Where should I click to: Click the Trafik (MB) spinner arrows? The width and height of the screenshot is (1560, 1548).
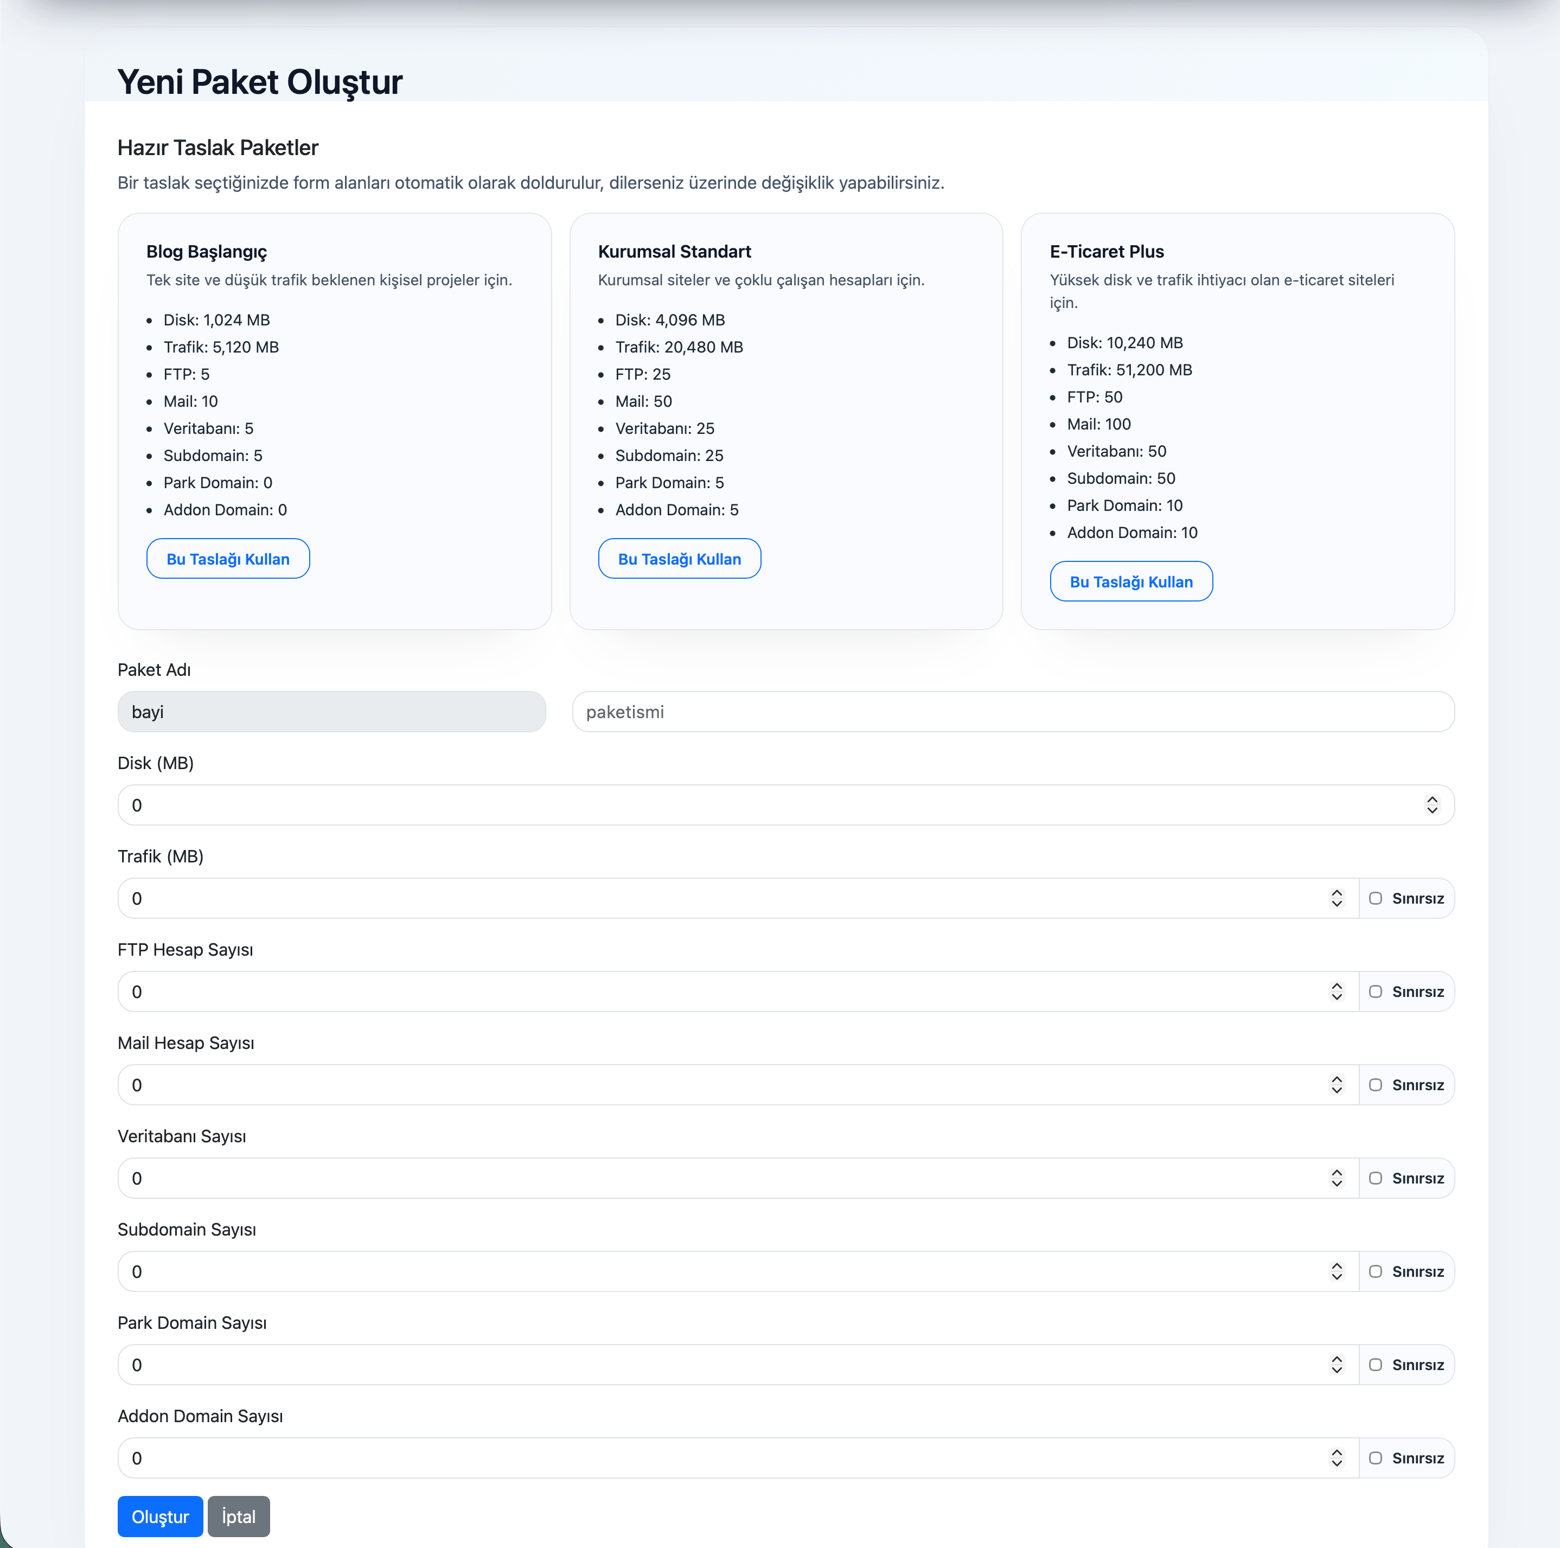(1337, 898)
